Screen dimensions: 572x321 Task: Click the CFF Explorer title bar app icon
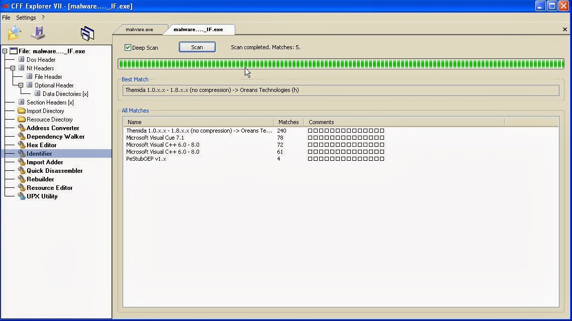(x=5, y=6)
